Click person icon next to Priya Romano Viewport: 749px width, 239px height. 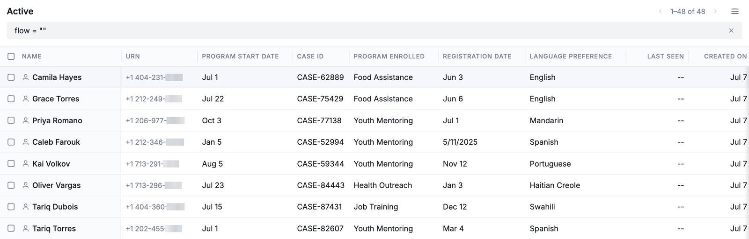coord(26,120)
